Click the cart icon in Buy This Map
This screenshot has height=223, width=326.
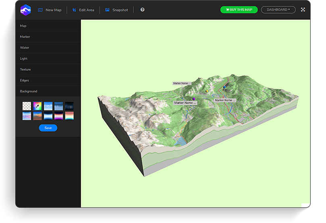228,10
